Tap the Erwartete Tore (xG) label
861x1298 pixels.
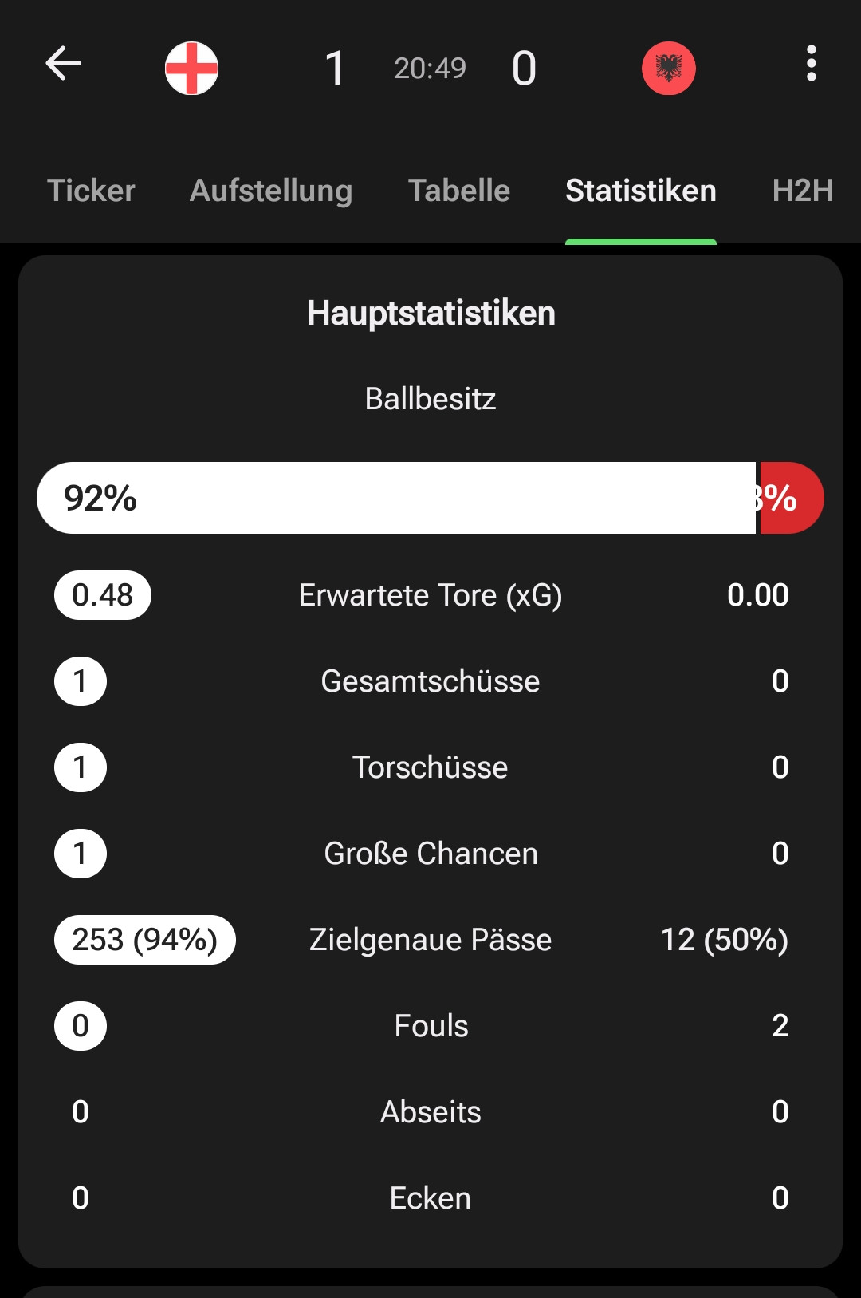[431, 595]
